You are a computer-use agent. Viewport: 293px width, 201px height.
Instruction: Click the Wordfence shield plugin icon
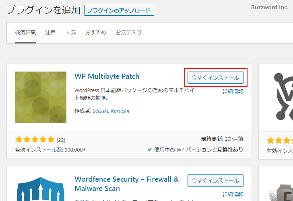pos(41,189)
